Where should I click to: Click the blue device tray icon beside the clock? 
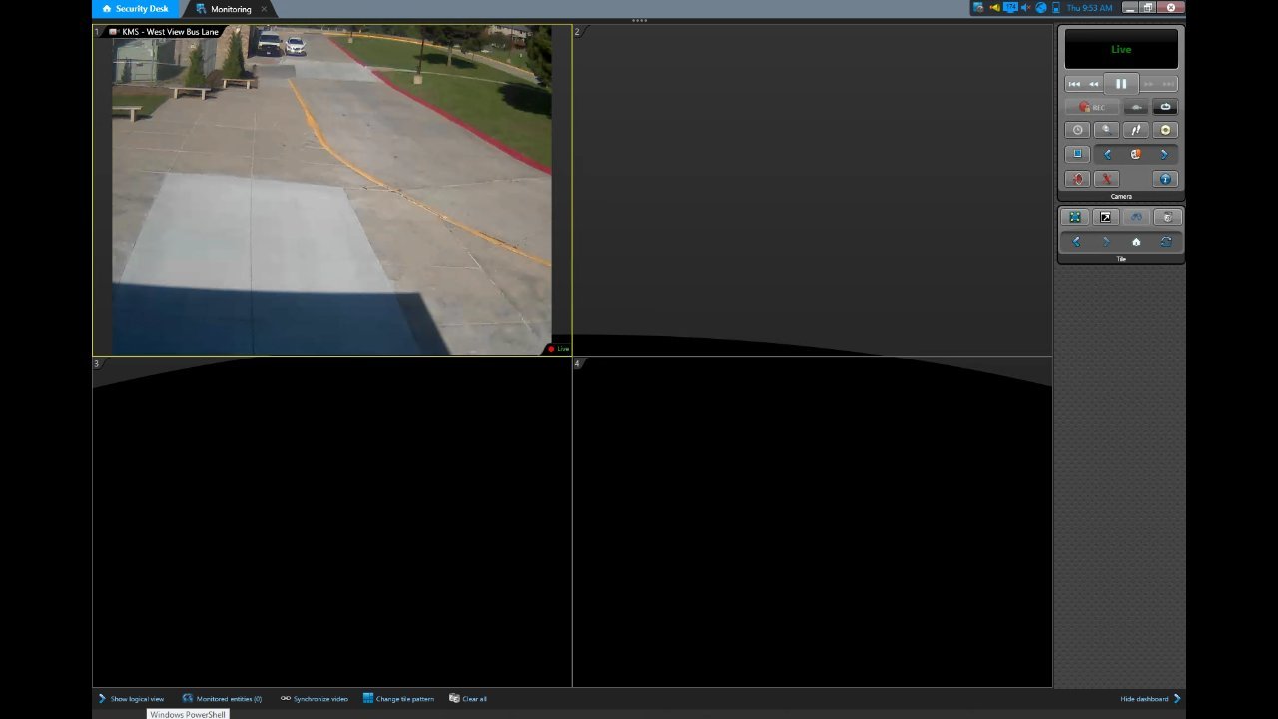[1056, 8]
